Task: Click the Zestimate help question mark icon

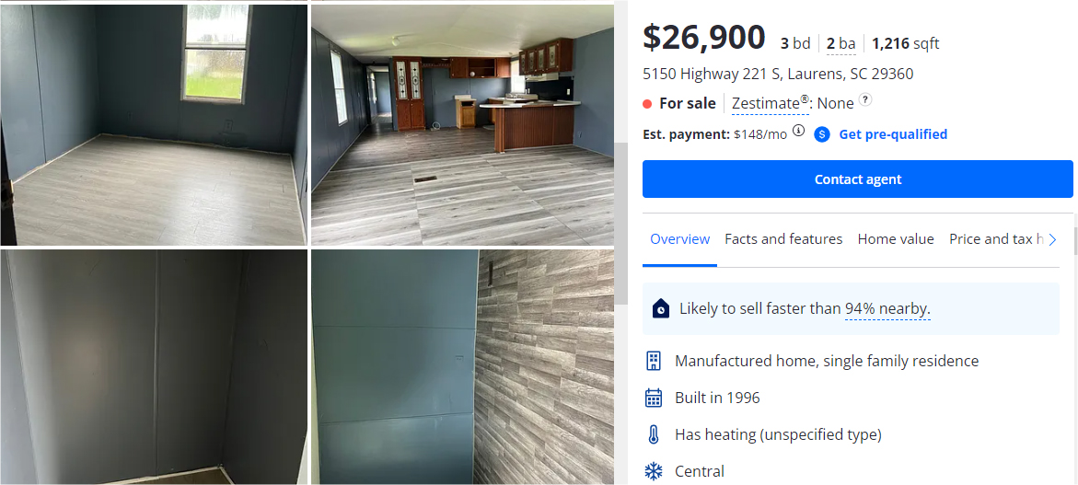Action: (x=865, y=100)
